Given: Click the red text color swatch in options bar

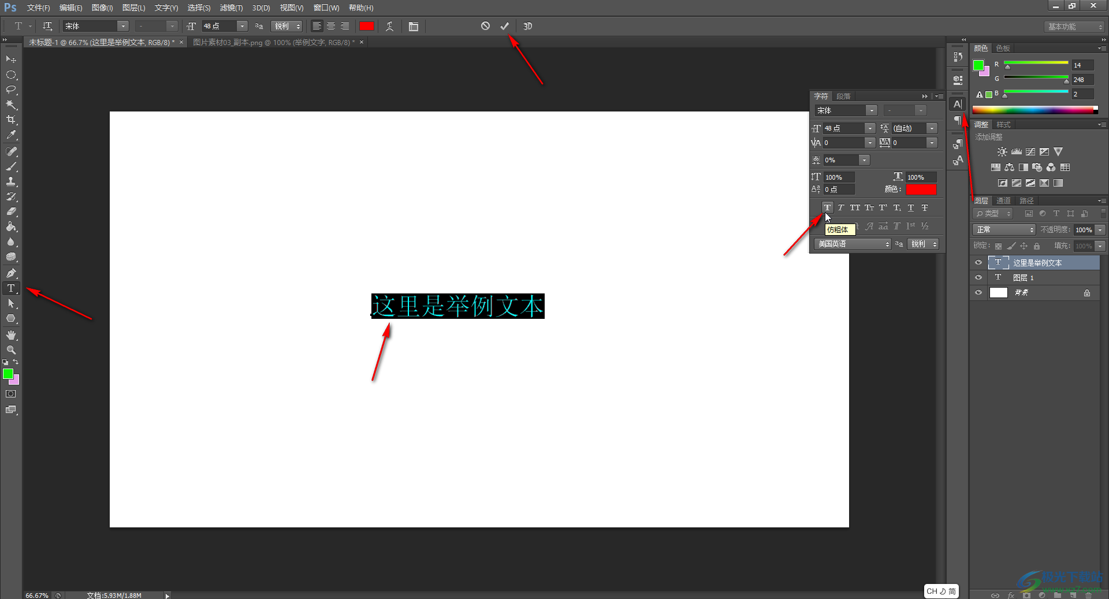Looking at the screenshot, I should [367, 26].
